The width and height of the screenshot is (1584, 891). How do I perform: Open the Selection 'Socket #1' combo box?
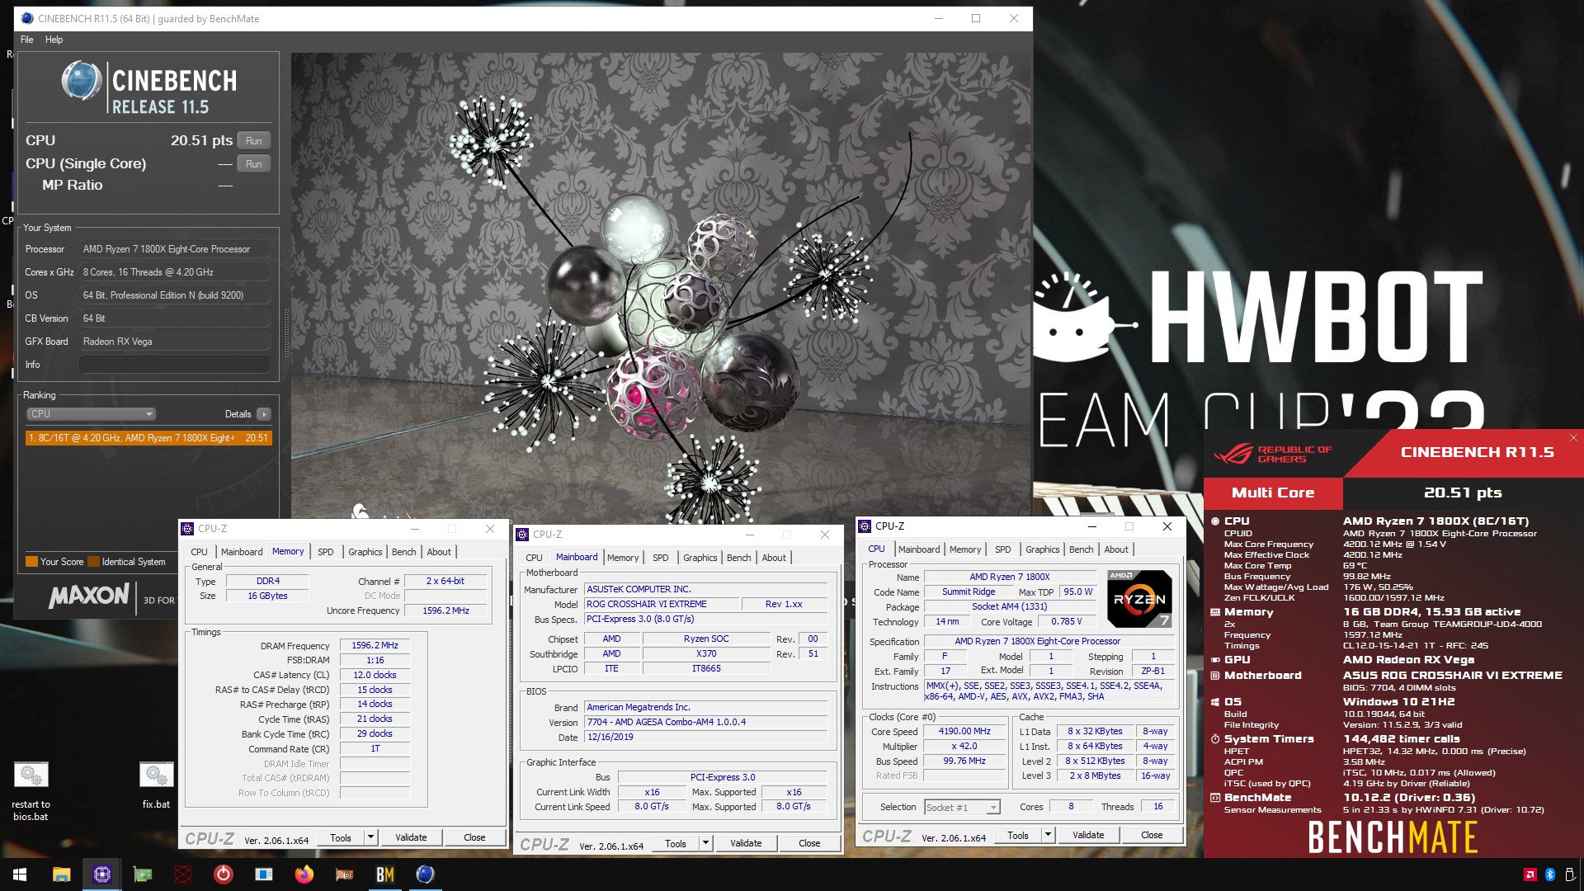tap(962, 807)
